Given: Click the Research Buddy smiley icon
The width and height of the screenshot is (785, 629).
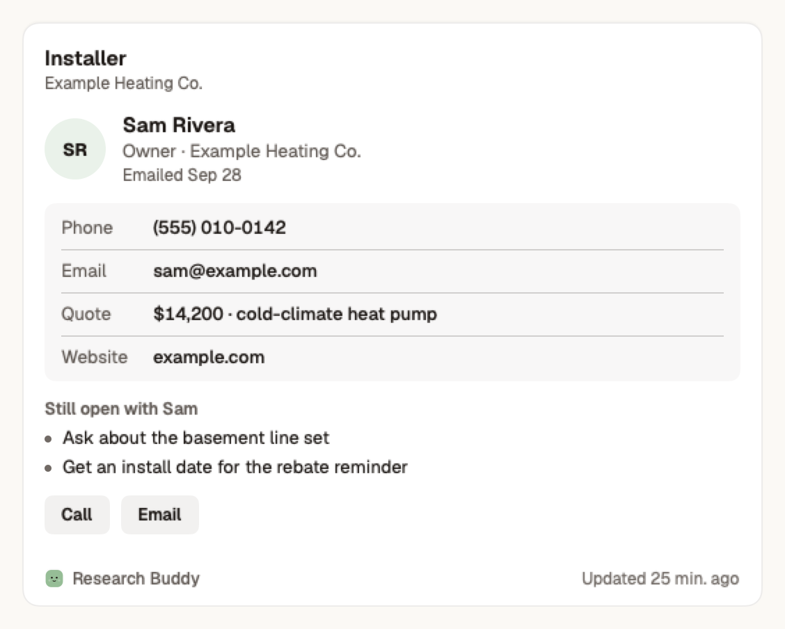Looking at the screenshot, I should (x=54, y=578).
